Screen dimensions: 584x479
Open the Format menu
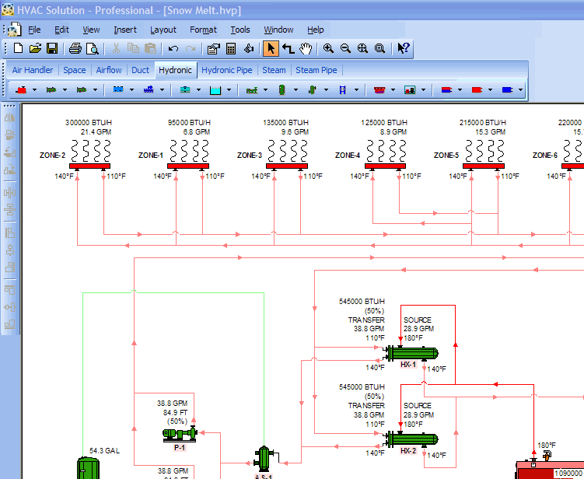click(x=203, y=30)
